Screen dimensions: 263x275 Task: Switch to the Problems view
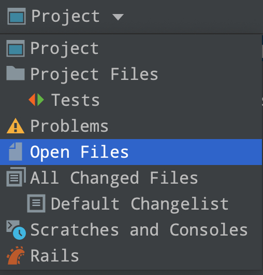[x=131, y=126]
